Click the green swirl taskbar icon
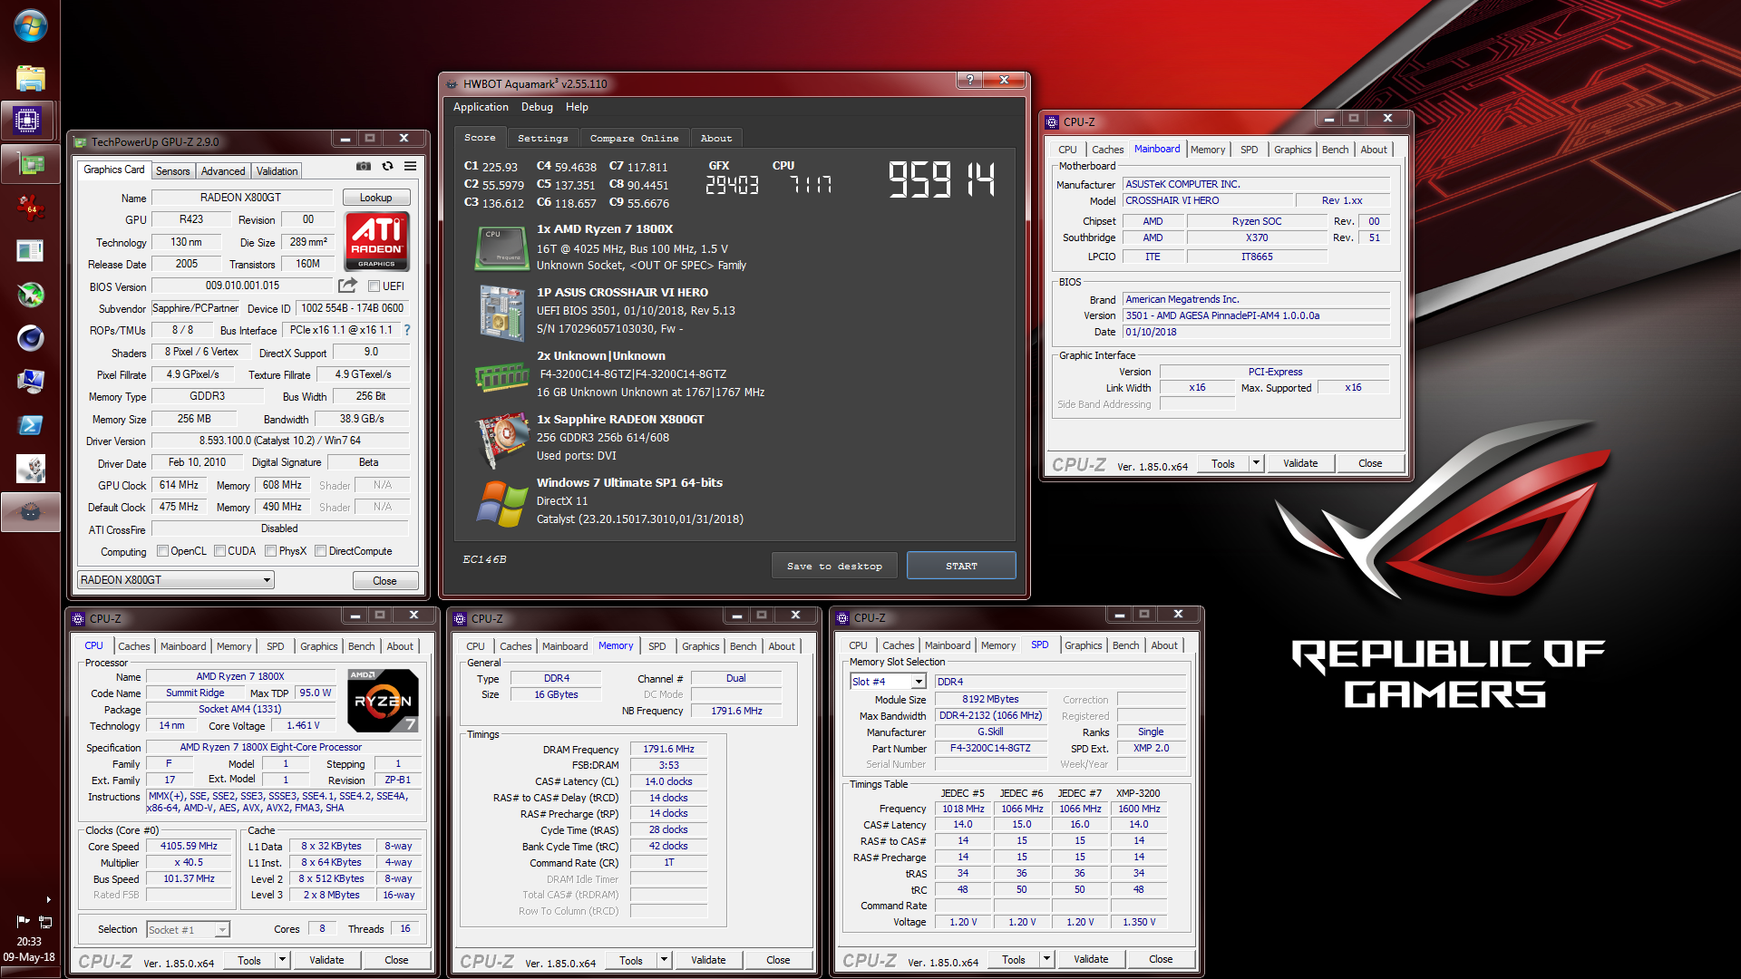This screenshot has width=1741, height=979. 30,295
